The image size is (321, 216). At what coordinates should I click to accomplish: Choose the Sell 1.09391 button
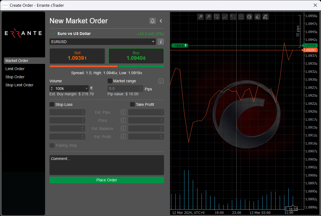point(77,56)
